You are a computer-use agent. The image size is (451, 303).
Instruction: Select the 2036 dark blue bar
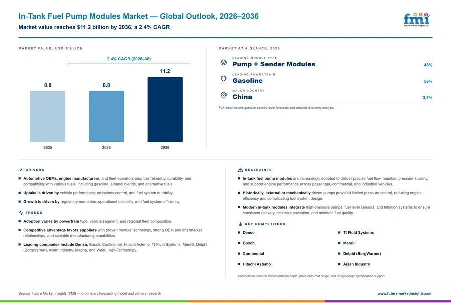(165, 109)
